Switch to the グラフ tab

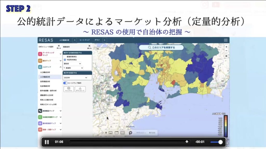[x=97, y=40]
